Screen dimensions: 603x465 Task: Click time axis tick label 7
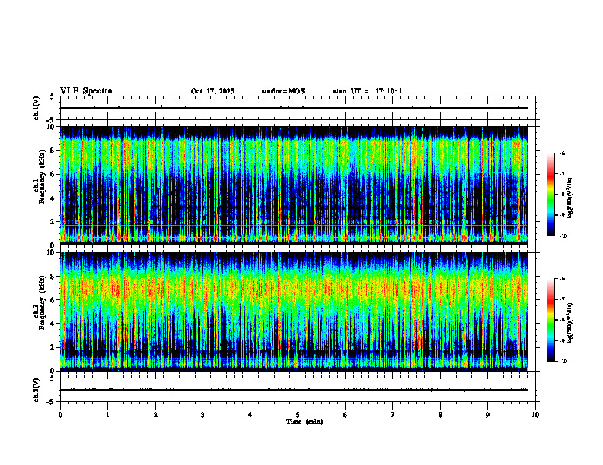[393, 415]
